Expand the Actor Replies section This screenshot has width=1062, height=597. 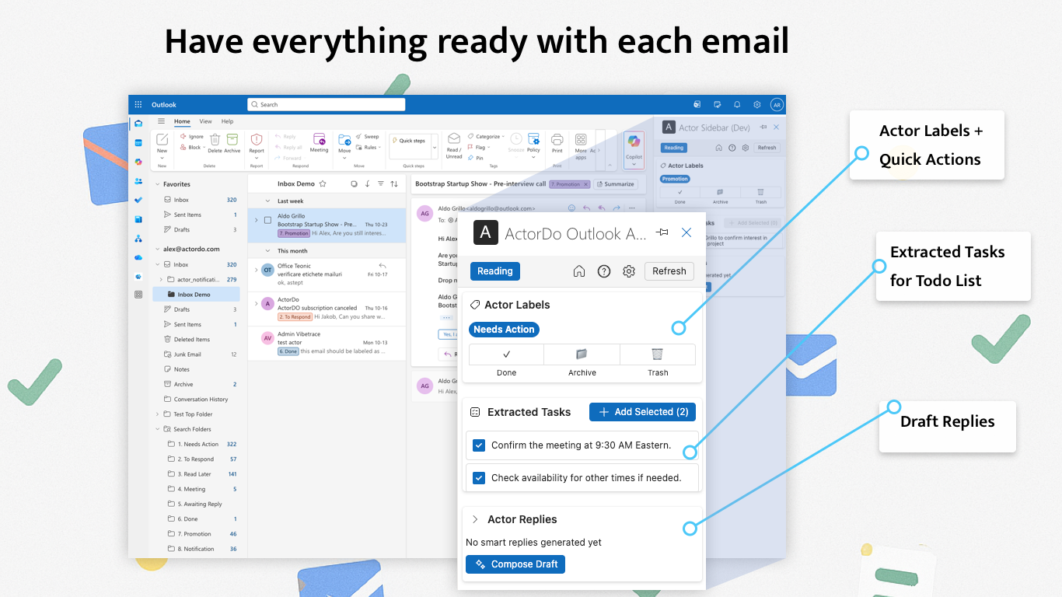[475, 519]
